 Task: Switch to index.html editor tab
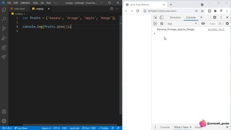(18, 9)
